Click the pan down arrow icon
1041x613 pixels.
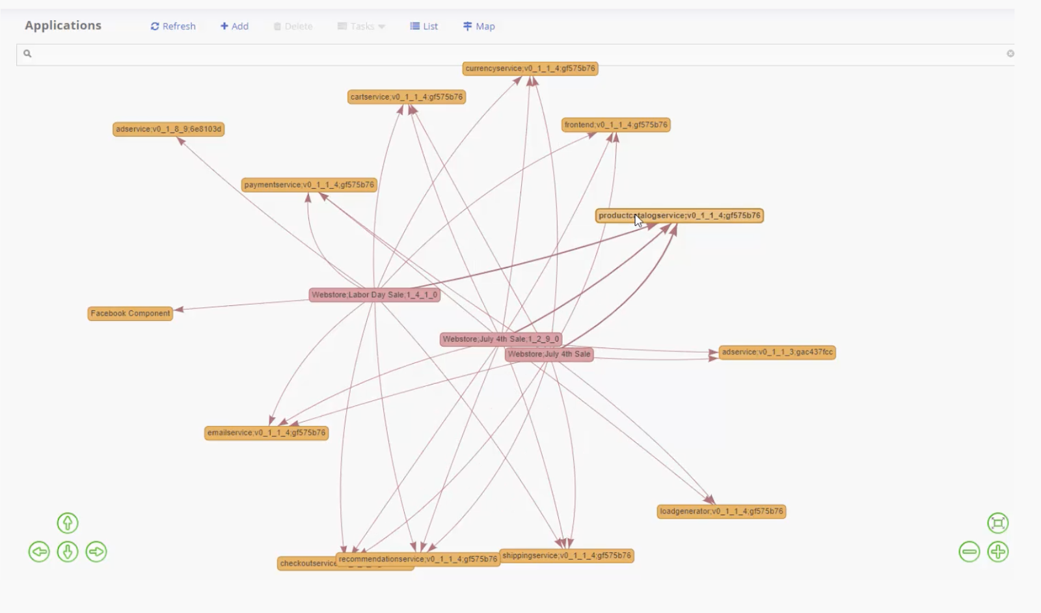click(x=68, y=552)
